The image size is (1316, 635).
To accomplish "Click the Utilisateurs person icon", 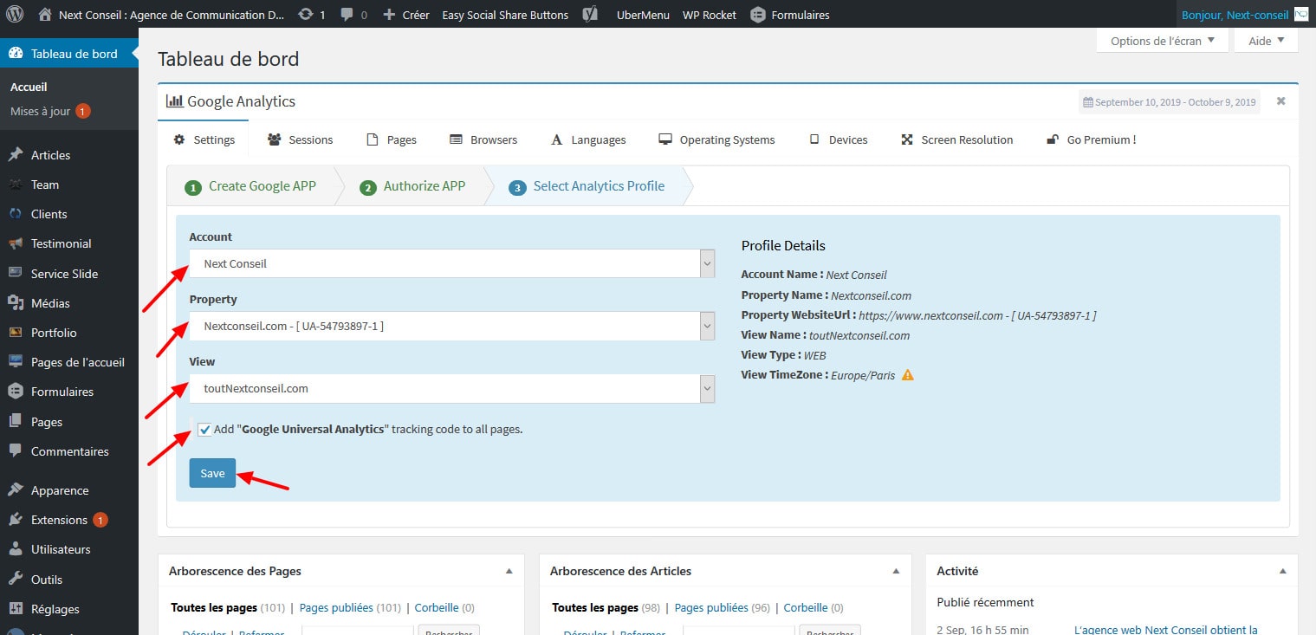I will tap(16, 549).
